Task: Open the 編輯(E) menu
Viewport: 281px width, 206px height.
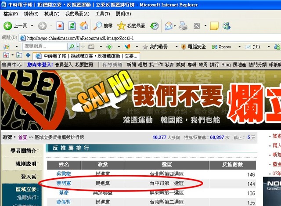Action: [31, 14]
